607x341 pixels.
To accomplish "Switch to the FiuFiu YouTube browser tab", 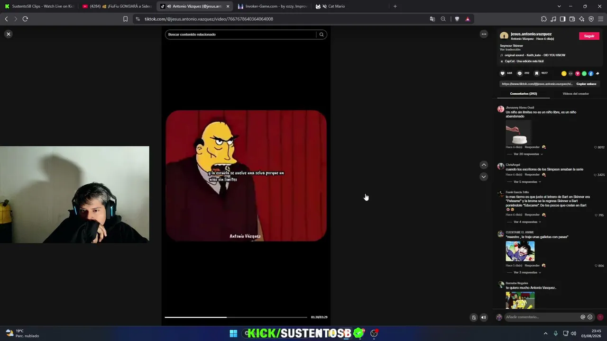I will (x=117, y=6).
